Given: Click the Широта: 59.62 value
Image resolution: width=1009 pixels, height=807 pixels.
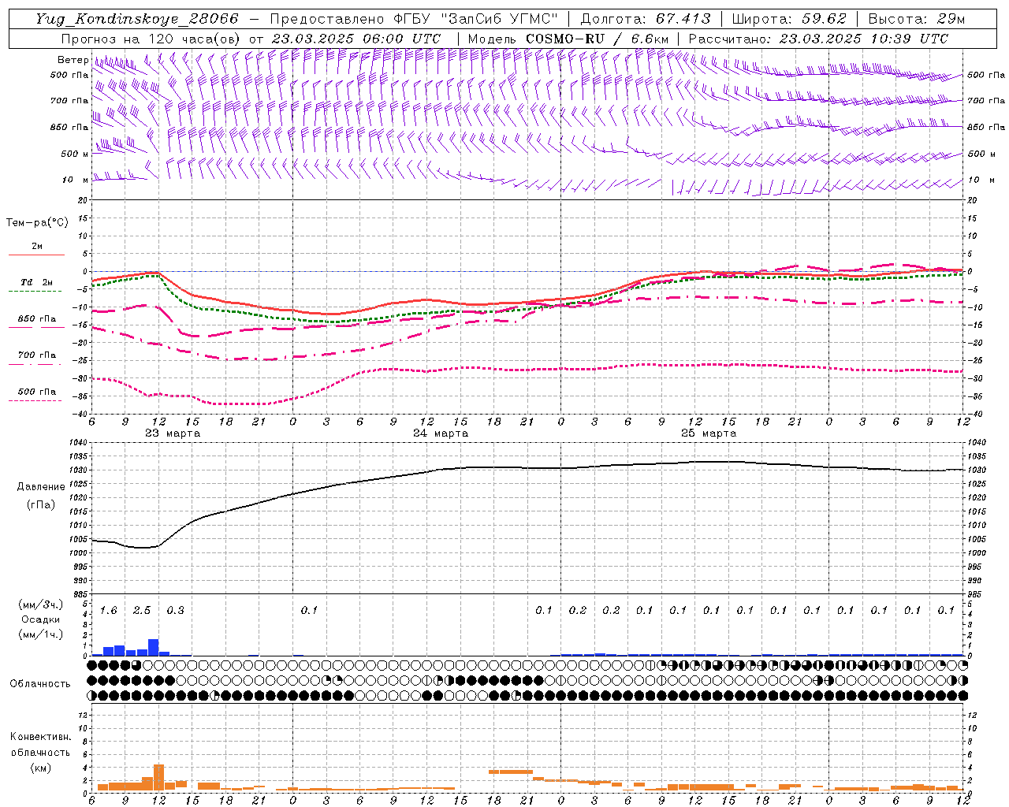Looking at the screenshot, I should click(x=789, y=19).
